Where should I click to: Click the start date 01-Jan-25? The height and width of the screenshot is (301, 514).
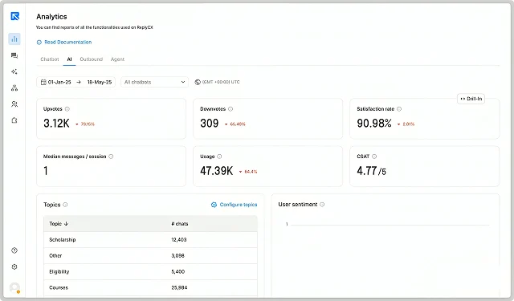click(59, 82)
